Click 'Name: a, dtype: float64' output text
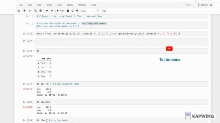Image resolution: width=220 pixels, height=123 pixels. pos(52,113)
